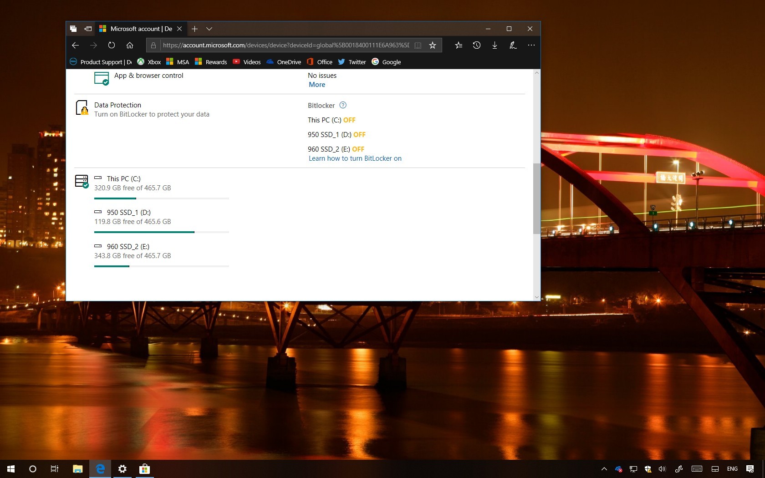The image size is (765, 478).
Task: Open Downloads icon in toolbar
Action: coord(495,45)
